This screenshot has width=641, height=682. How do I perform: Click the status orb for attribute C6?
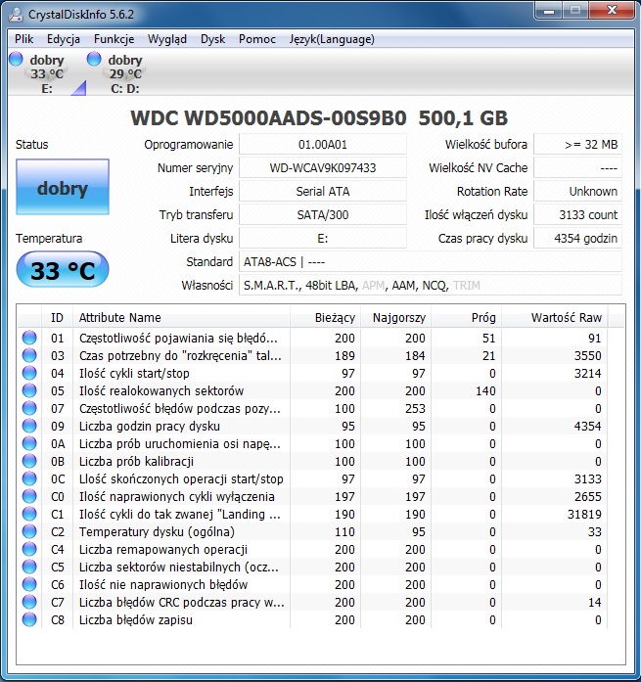[29, 584]
